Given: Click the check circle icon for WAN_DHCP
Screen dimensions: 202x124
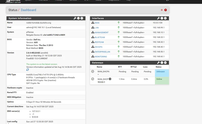Looking at the screenshot, I should coord(93,79).
